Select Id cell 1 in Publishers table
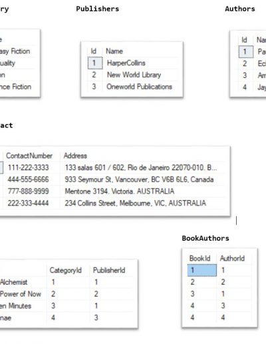 [95, 63]
